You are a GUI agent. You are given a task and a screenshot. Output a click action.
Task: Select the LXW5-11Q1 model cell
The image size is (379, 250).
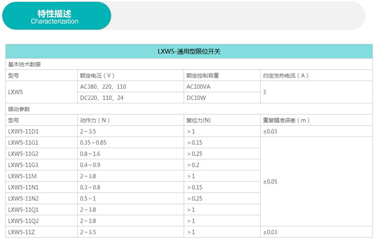point(41,210)
